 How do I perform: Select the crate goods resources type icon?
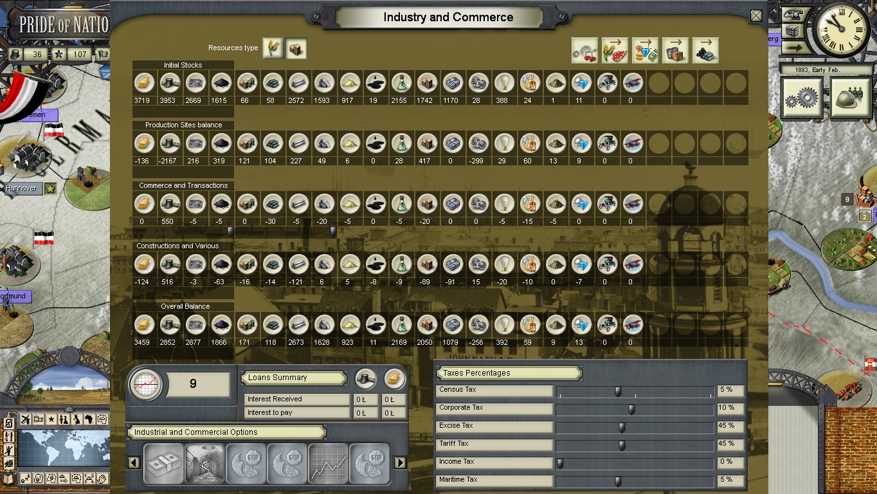[296, 48]
